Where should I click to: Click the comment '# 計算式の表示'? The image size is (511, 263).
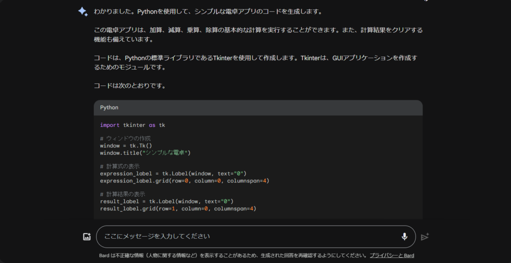120,167
